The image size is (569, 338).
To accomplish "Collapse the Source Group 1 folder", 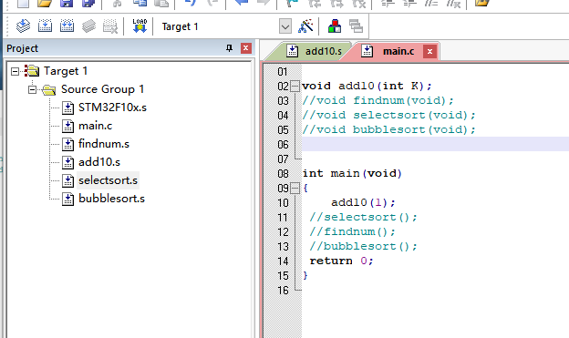I will (x=32, y=89).
